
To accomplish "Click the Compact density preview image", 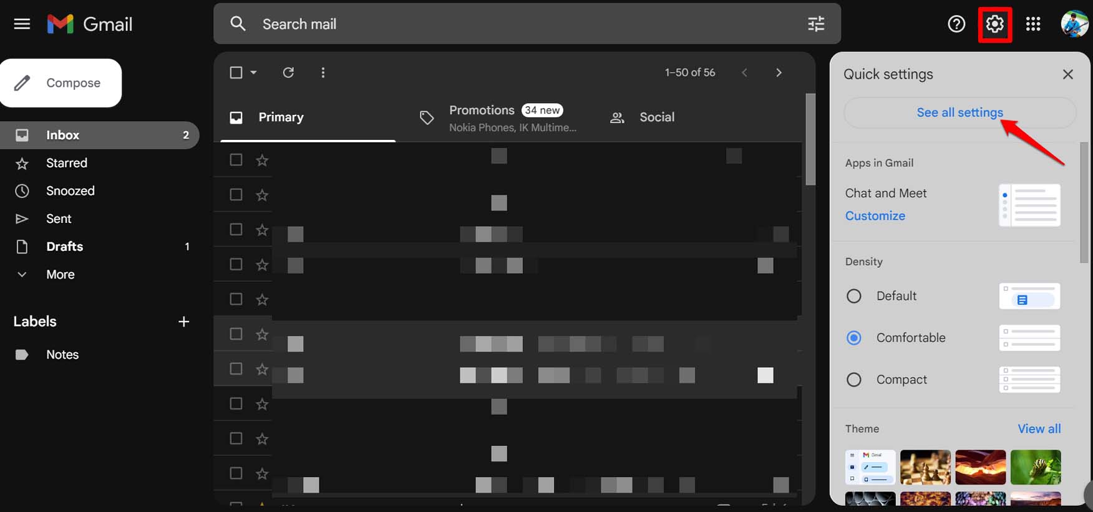I will [1029, 380].
